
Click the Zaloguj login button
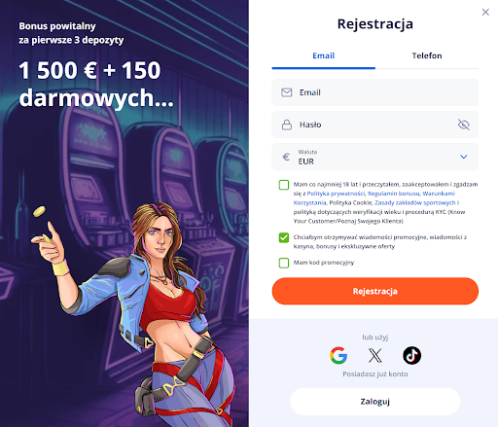[375, 402]
